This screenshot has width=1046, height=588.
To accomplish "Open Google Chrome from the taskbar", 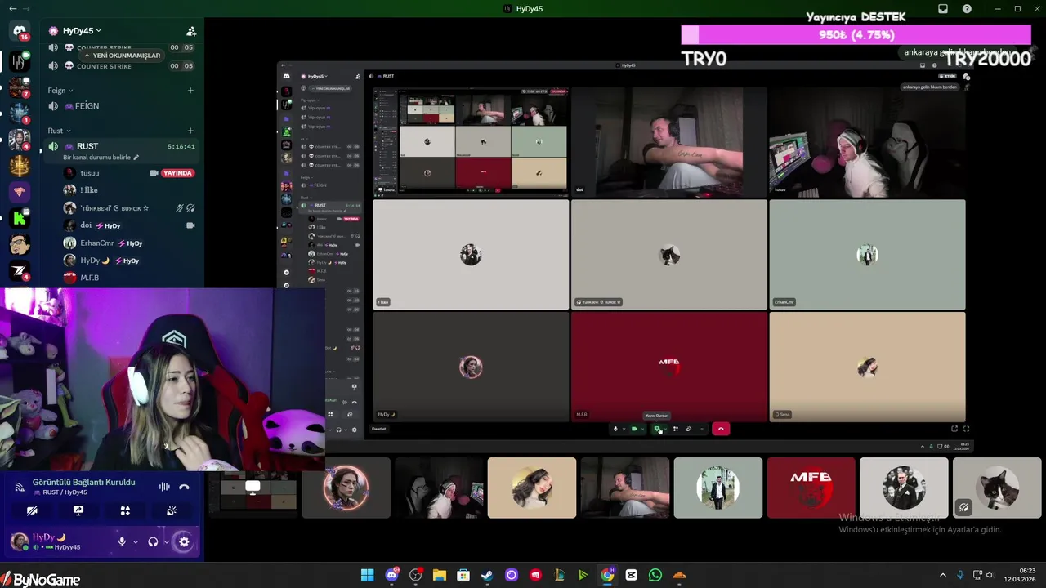I will pyautogui.click(x=607, y=576).
